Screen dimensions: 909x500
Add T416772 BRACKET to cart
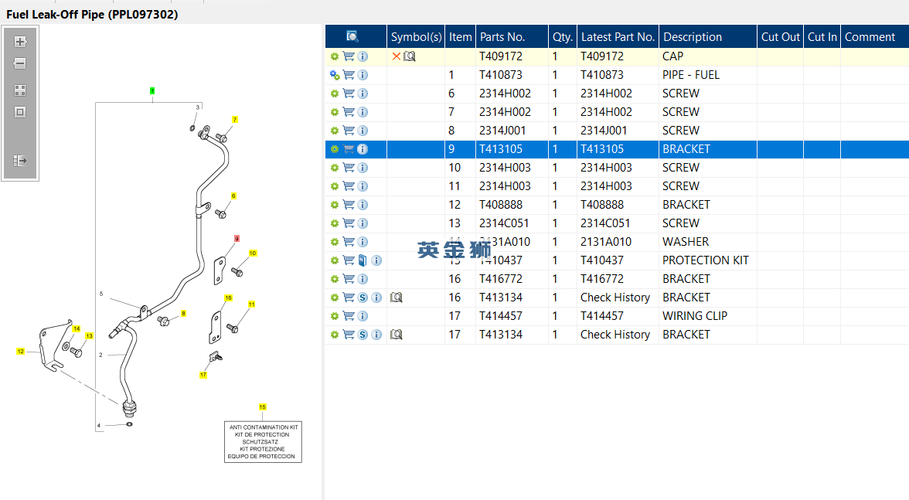(x=349, y=279)
